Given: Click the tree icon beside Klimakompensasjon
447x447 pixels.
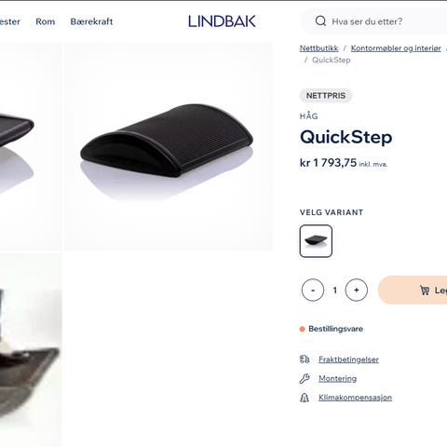Looking at the screenshot, I should coord(305,398).
